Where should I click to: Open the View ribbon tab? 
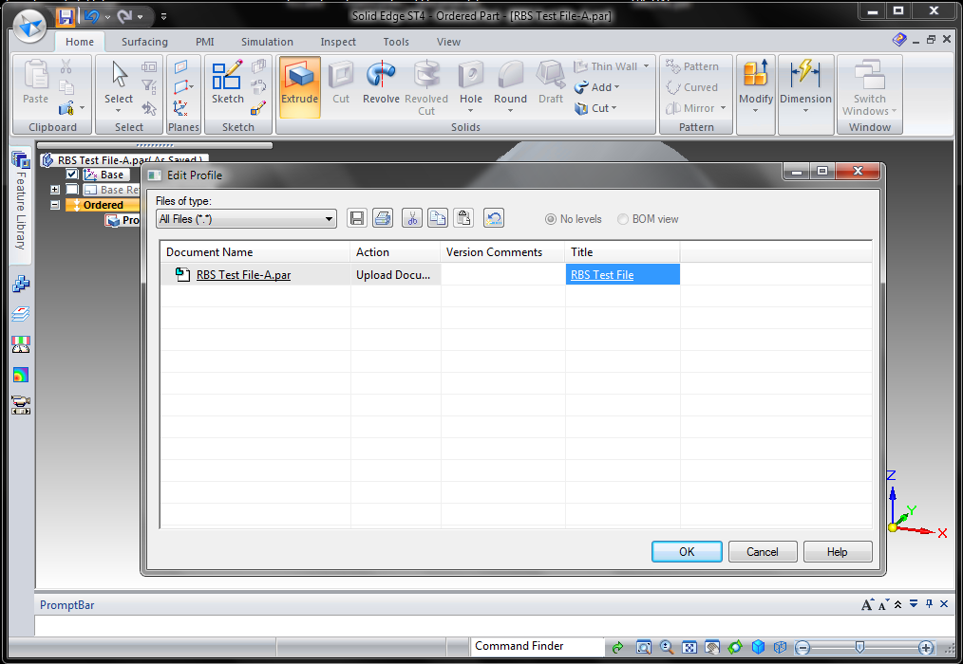(448, 42)
